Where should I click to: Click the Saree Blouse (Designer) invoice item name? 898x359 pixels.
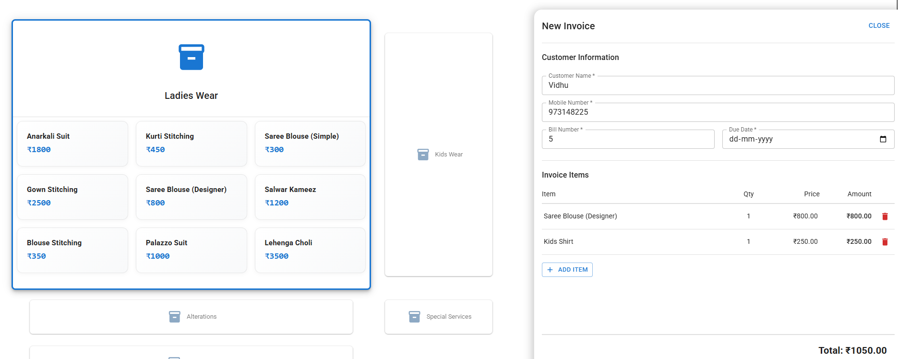tap(580, 216)
